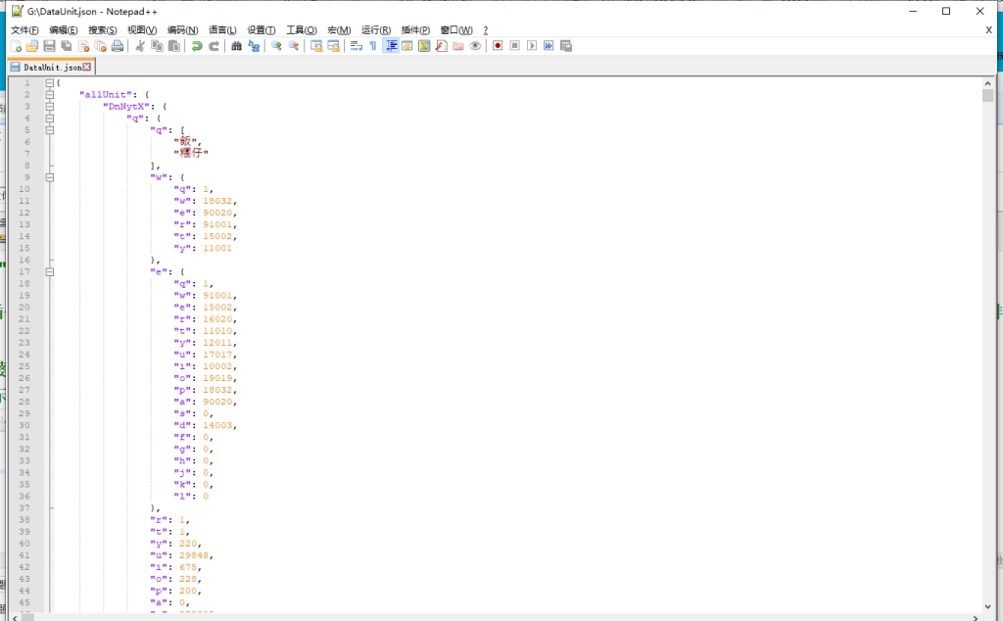Open the 语言(L) menu

tap(222, 30)
